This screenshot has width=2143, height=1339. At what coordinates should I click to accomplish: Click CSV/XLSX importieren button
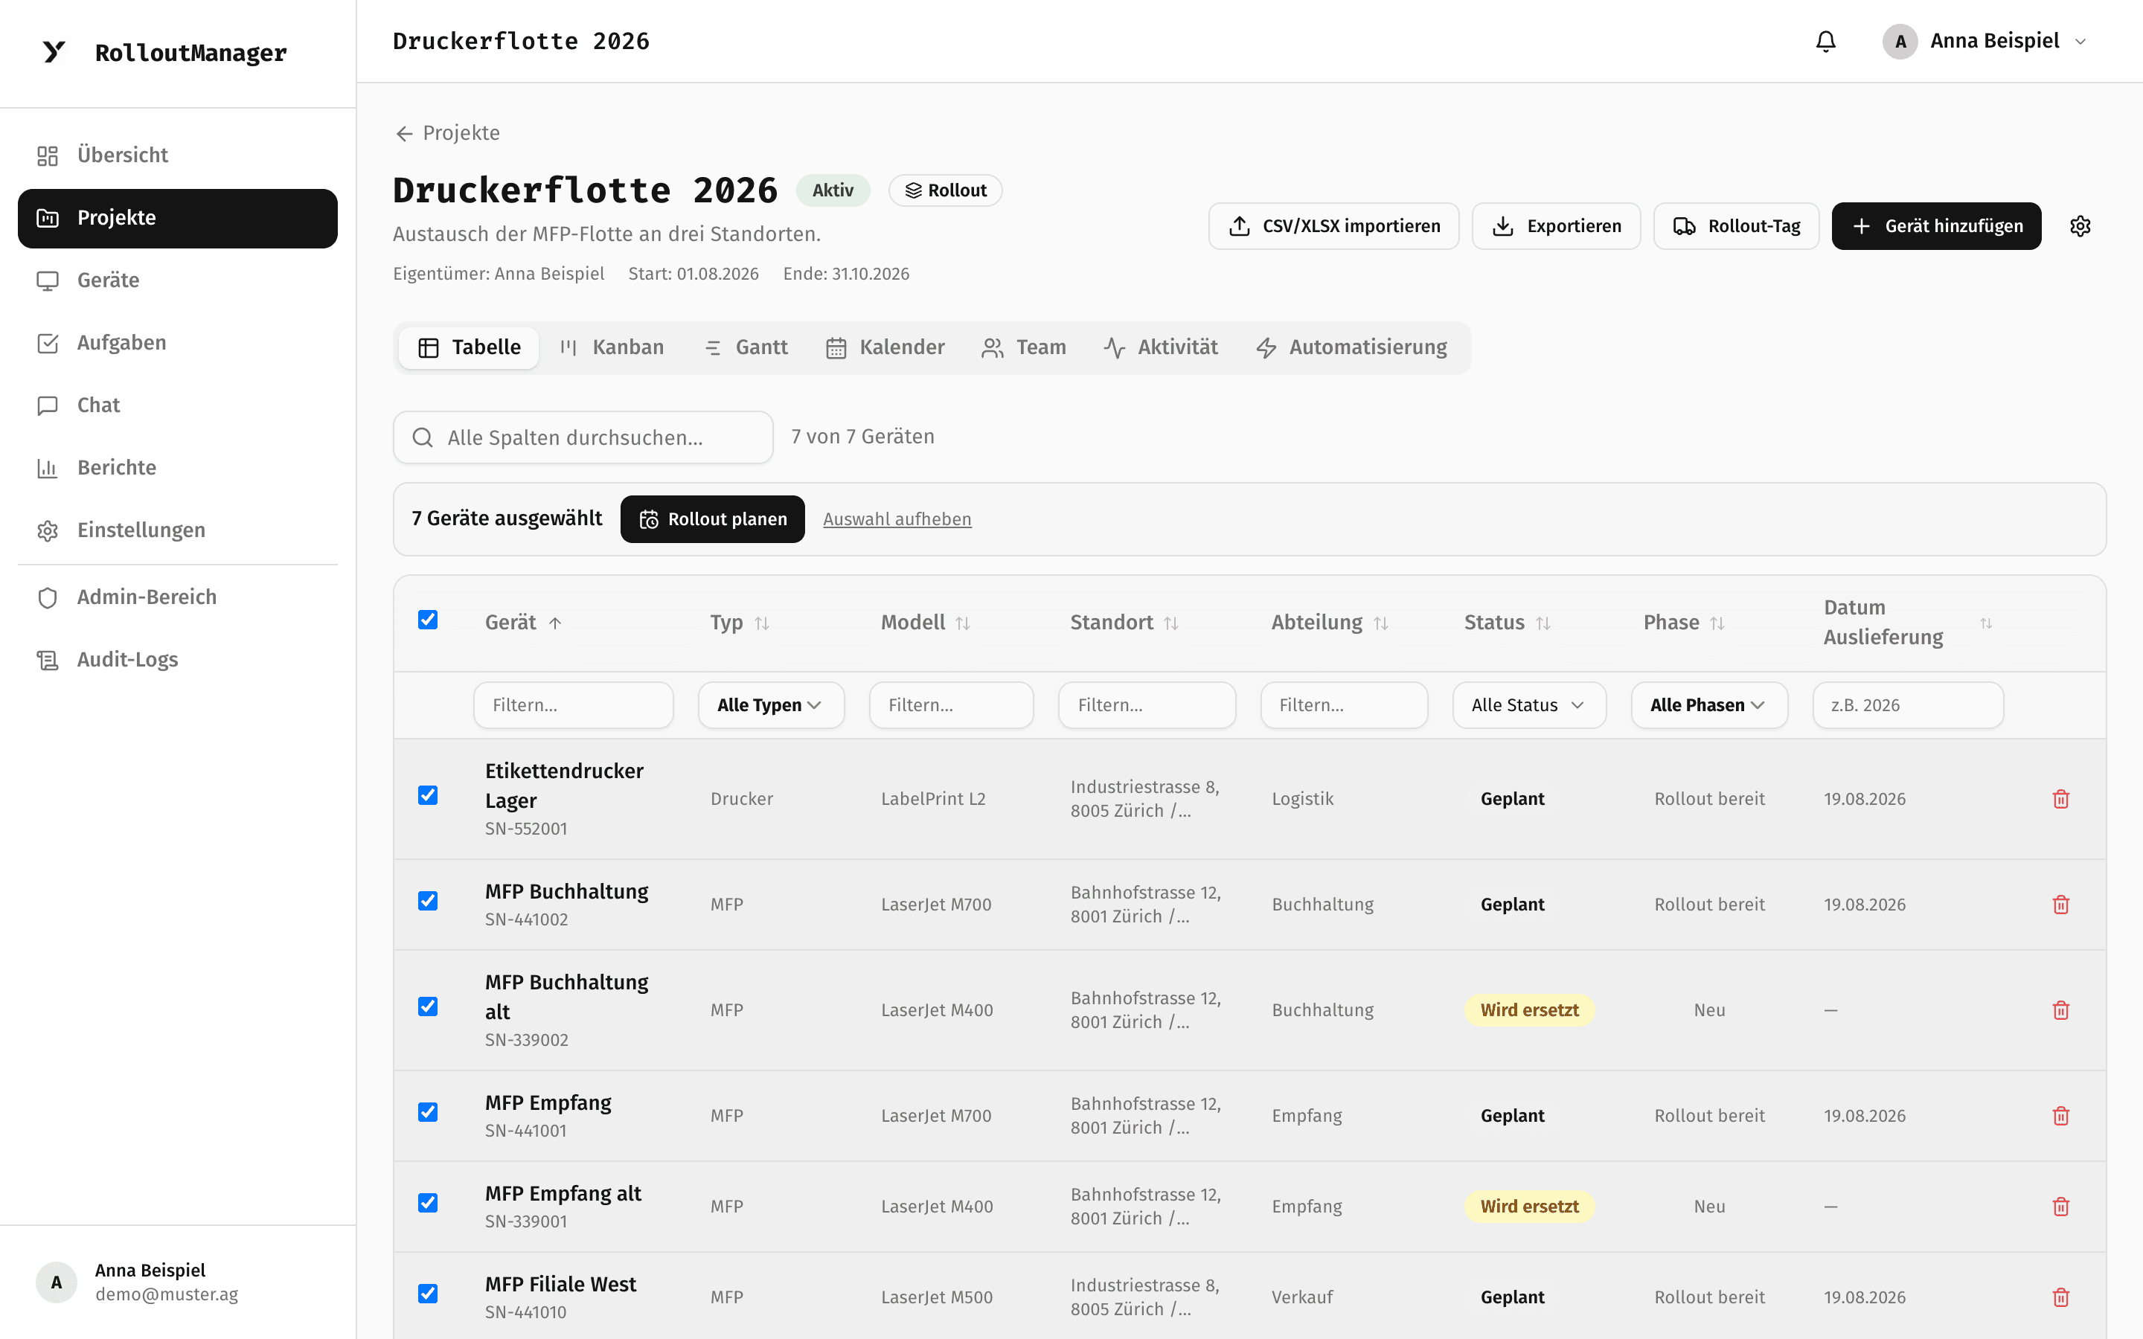pyautogui.click(x=1333, y=226)
